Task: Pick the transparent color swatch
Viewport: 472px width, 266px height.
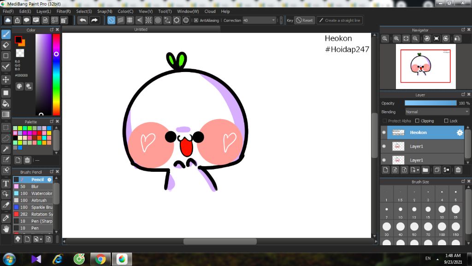Action: 20,53
